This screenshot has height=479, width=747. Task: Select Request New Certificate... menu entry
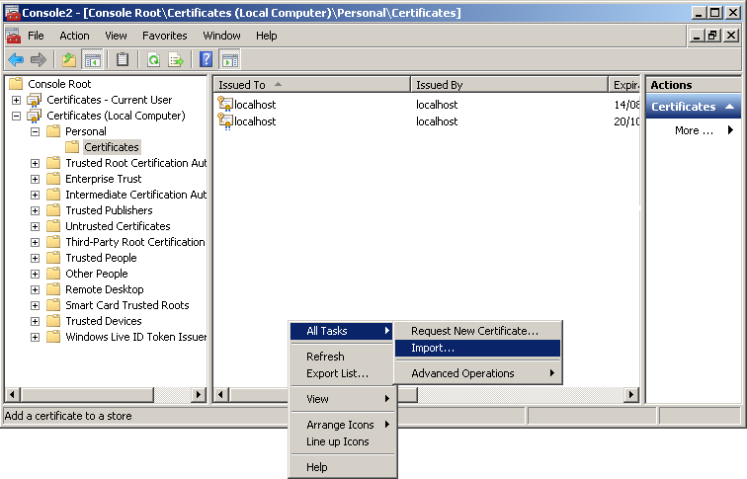tap(474, 331)
